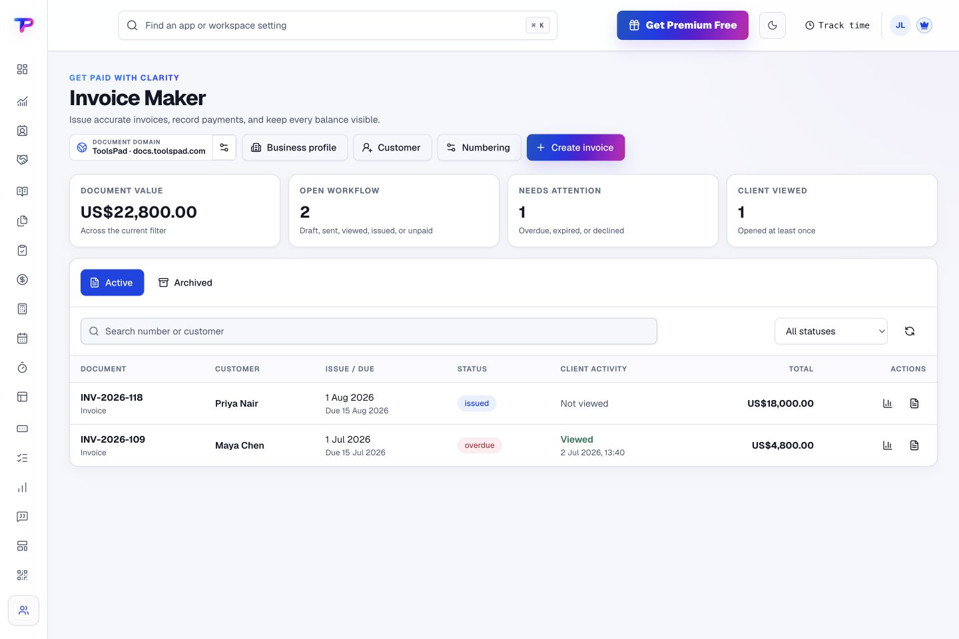Open the quote bubble icon in the sidebar

(22, 517)
